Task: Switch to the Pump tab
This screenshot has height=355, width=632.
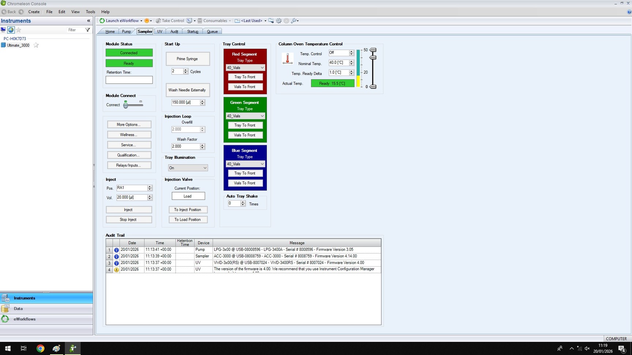Action: [x=127, y=31]
